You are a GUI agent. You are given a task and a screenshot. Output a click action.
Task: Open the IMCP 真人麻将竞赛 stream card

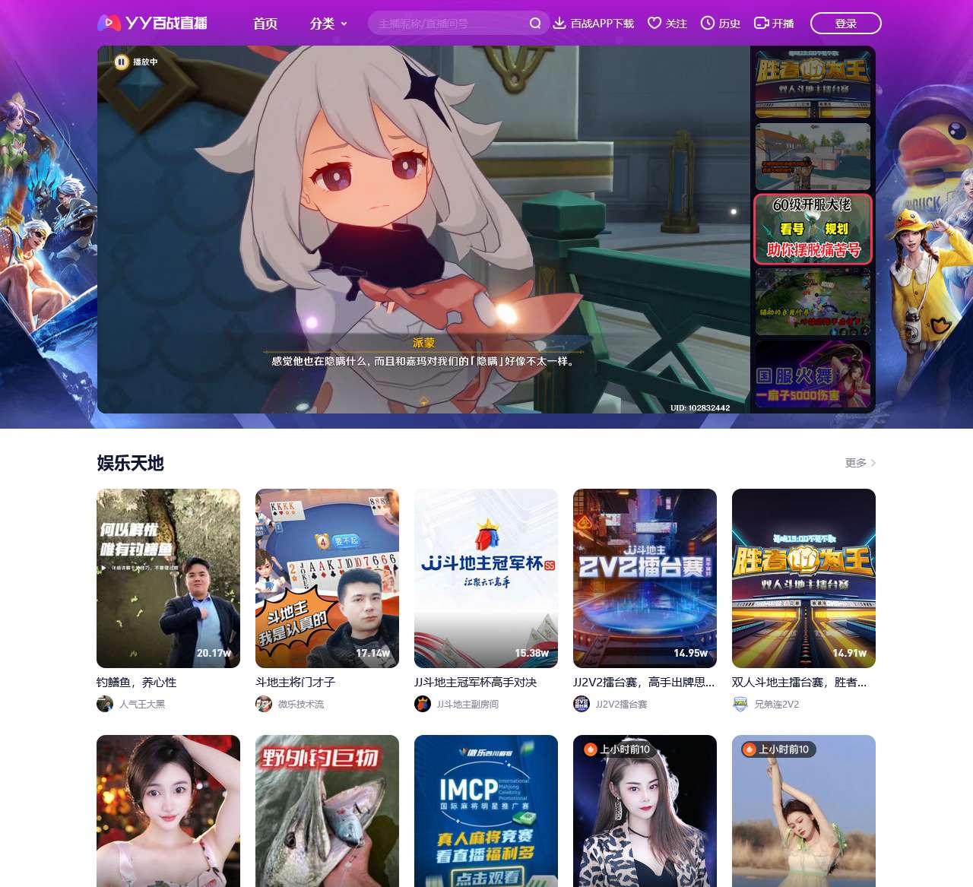tap(486, 811)
